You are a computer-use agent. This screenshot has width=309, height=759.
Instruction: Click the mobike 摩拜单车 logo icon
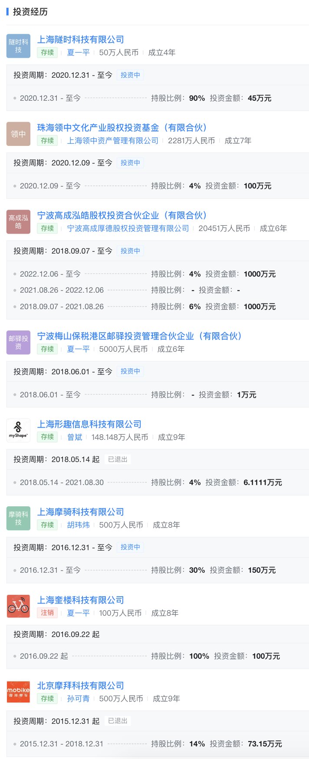click(x=18, y=692)
